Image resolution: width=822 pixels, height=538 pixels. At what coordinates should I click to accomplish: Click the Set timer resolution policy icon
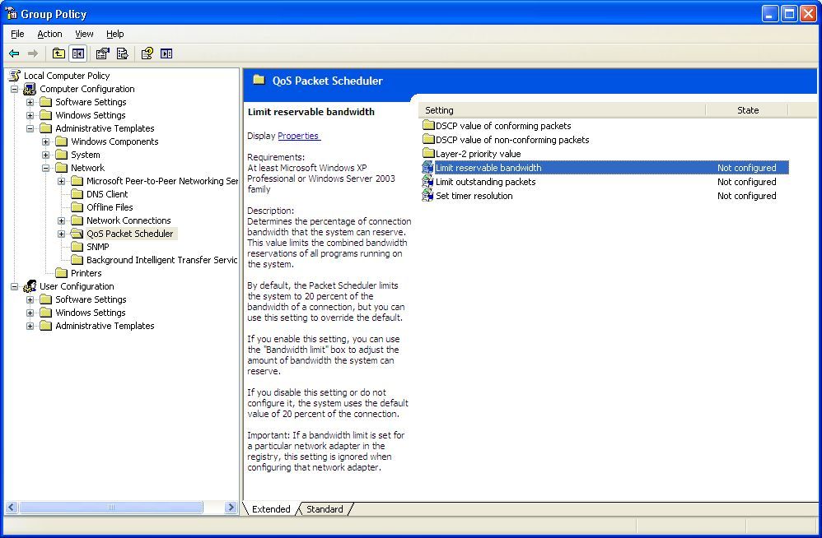[x=427, y=196]
